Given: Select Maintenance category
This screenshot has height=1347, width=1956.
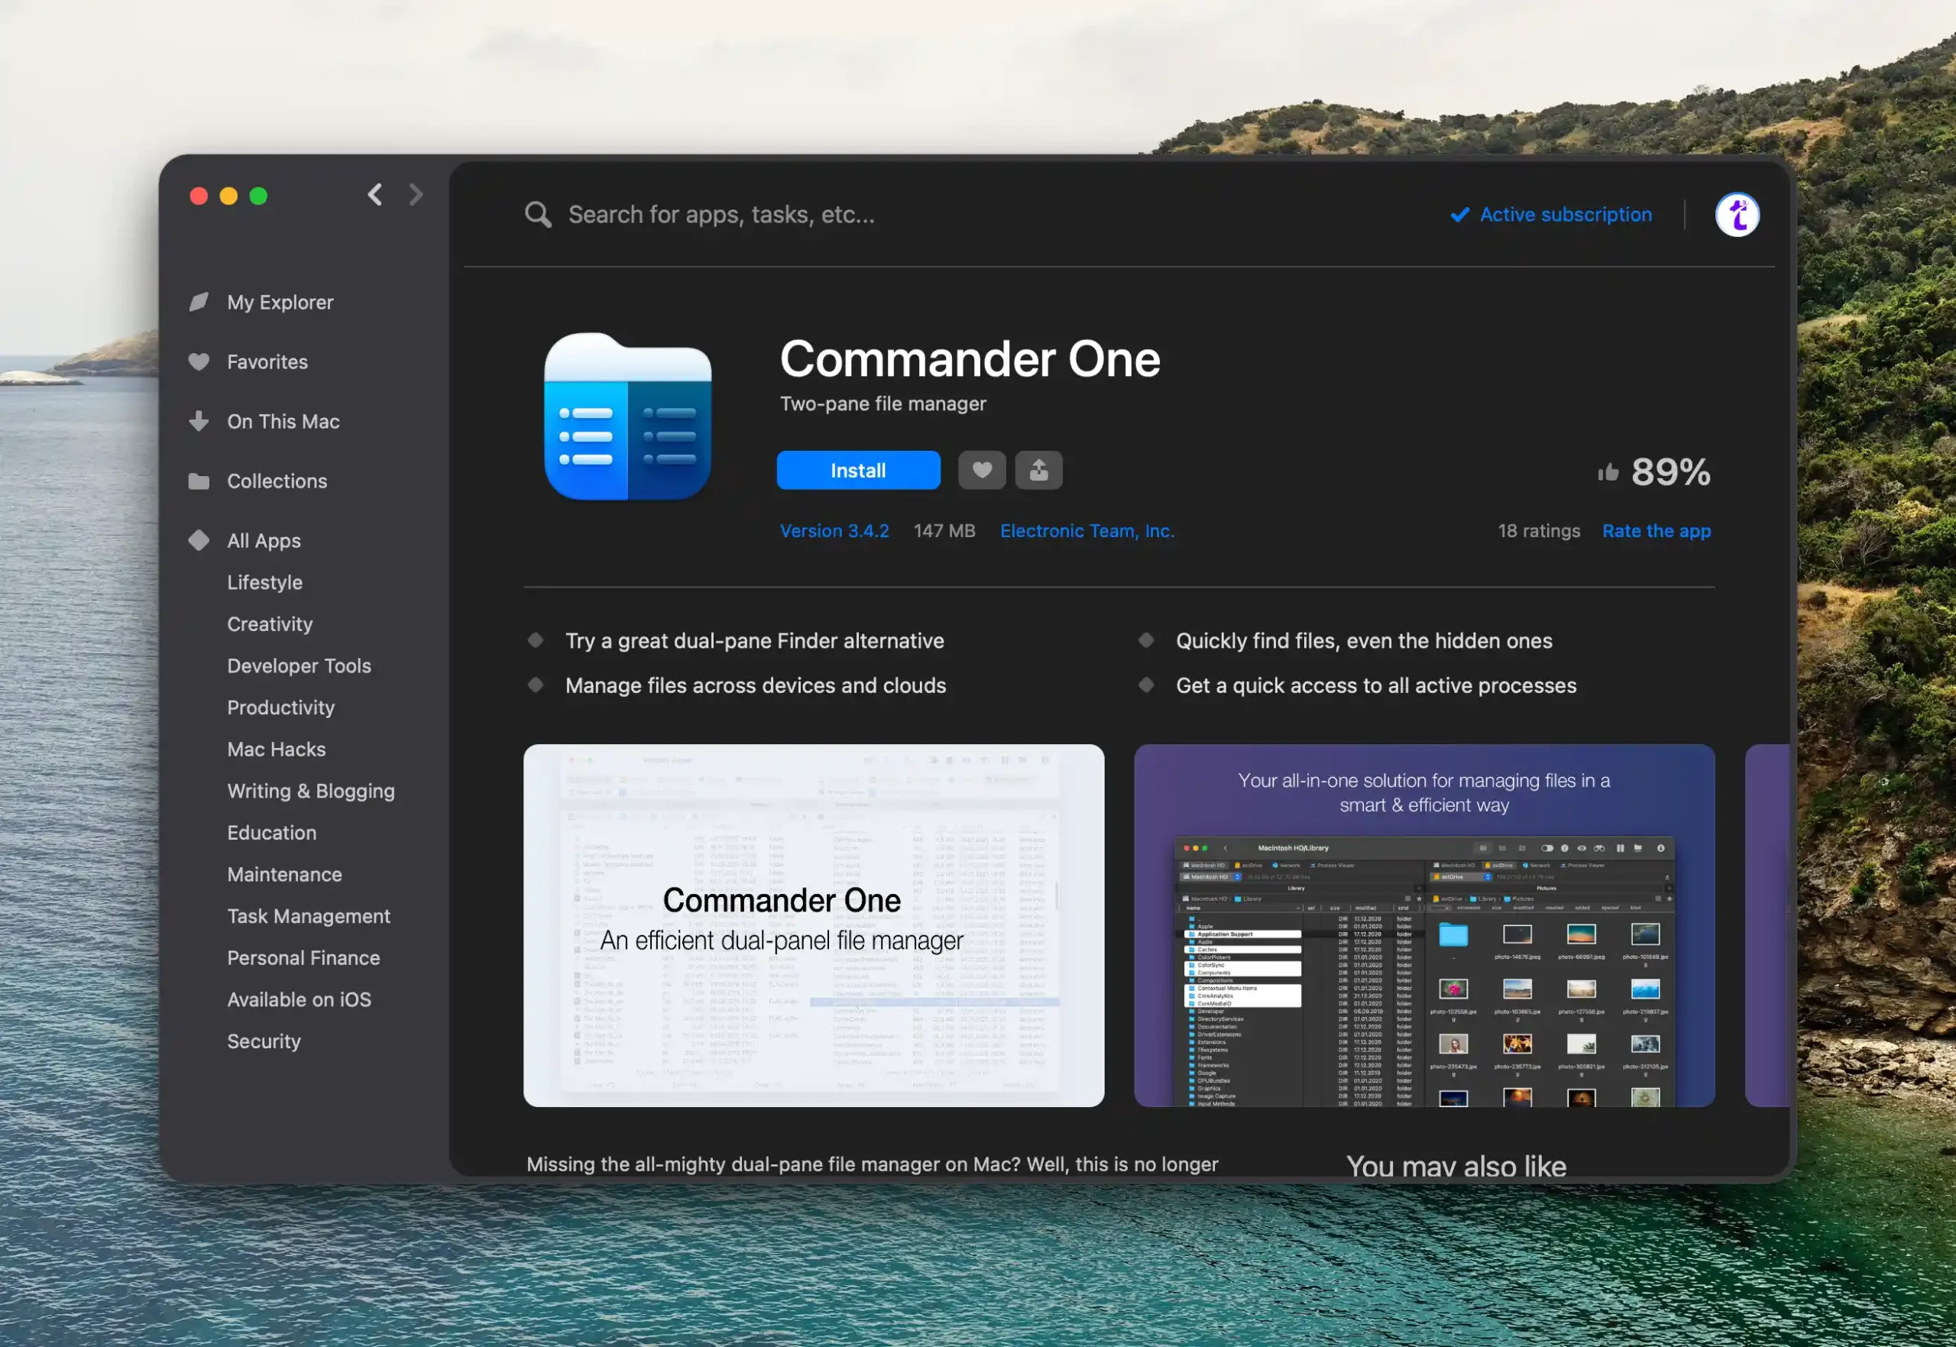Looking at the screenshot, I should click(x=284, y=874).
